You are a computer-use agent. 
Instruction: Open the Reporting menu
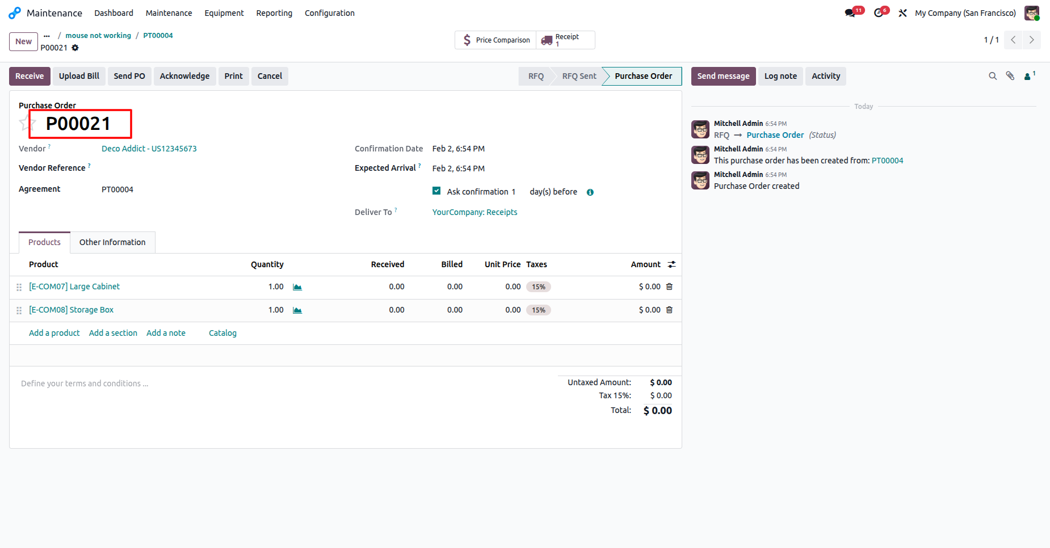(274, 13)
